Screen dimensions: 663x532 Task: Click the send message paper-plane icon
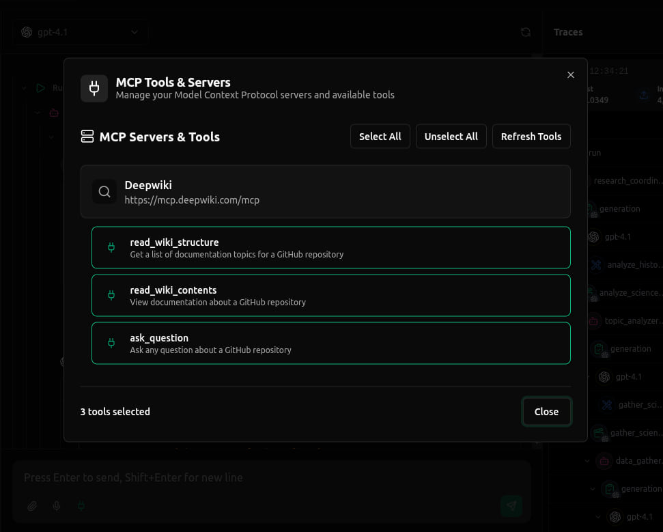point(511,505)
